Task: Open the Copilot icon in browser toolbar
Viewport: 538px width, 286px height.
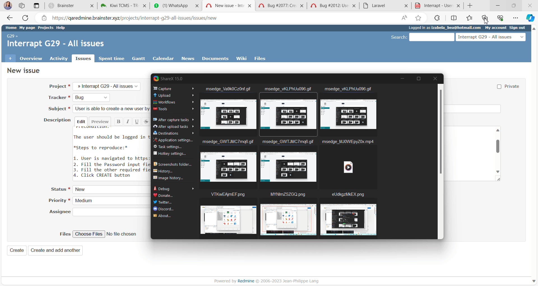Action: 530,18
